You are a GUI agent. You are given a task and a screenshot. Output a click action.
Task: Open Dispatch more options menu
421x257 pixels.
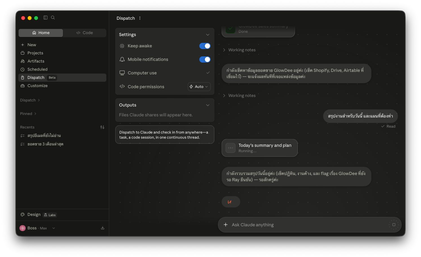click(x=140, y=18)
